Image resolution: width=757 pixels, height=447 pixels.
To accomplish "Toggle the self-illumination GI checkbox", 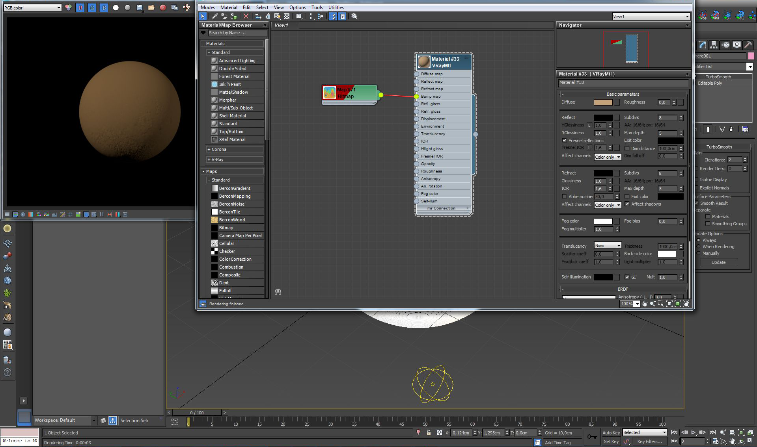I will (627, 277).
